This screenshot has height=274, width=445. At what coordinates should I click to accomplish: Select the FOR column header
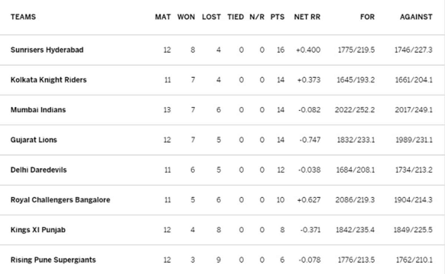pyautogui.click(x=367, y=17)
